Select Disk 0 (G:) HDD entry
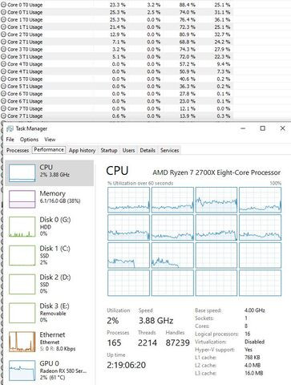 [x=50, y=227]
